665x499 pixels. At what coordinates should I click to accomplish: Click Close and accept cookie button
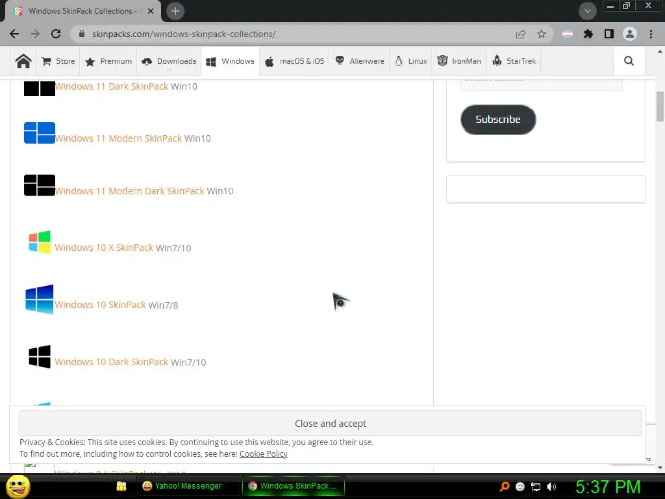(x=331, y=423)
